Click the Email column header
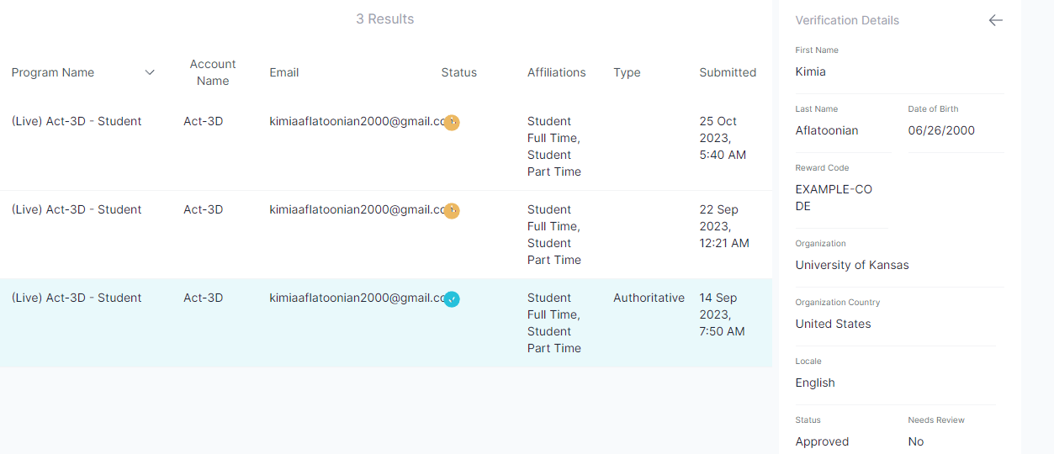The image size is (1054, 454). coord(284,72)
